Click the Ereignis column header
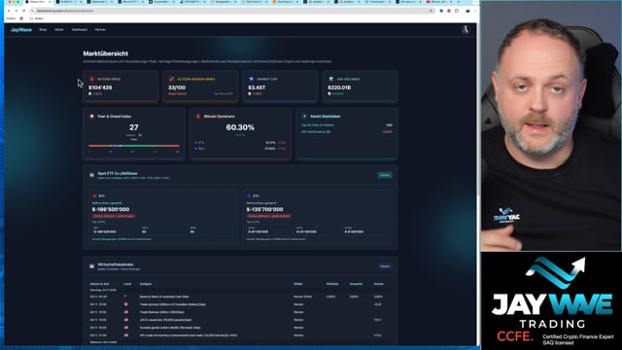 pos(146,284)
